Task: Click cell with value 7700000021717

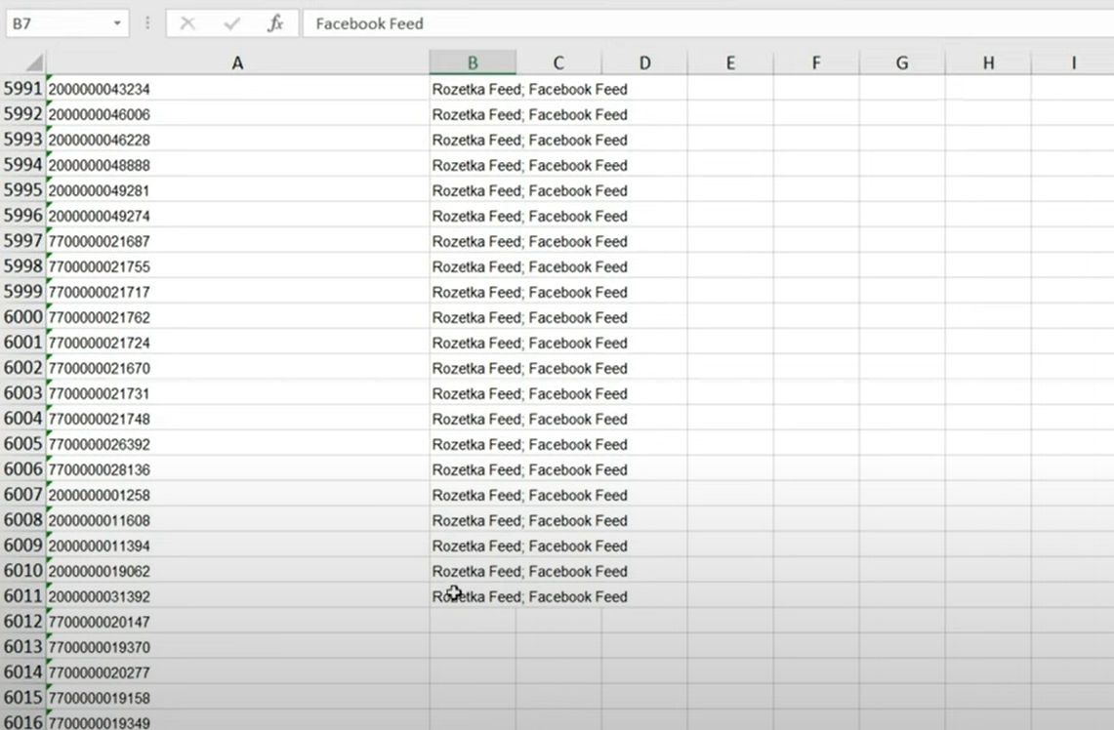Action: click(x=238, y=292)
